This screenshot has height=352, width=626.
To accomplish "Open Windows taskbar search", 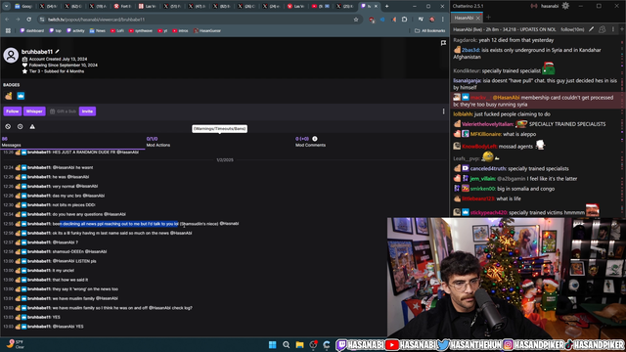I will (x=287, y=345).
